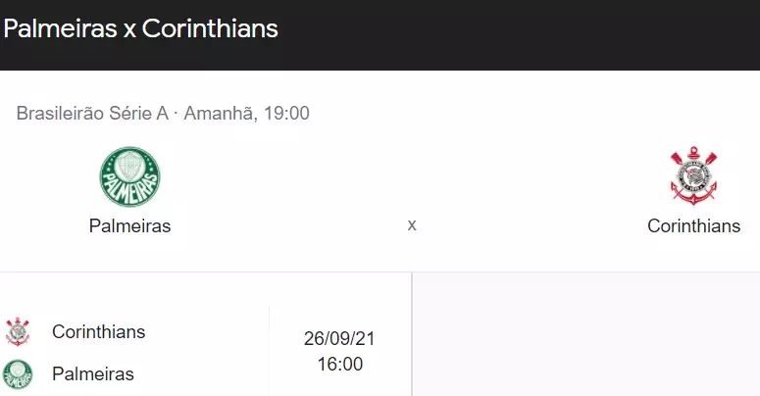Click the "x" in the header title

[x=129, y=29]
